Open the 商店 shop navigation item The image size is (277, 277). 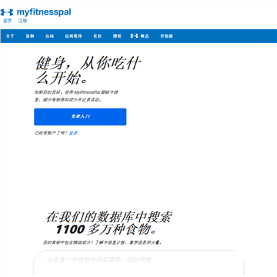click(145, 36)
